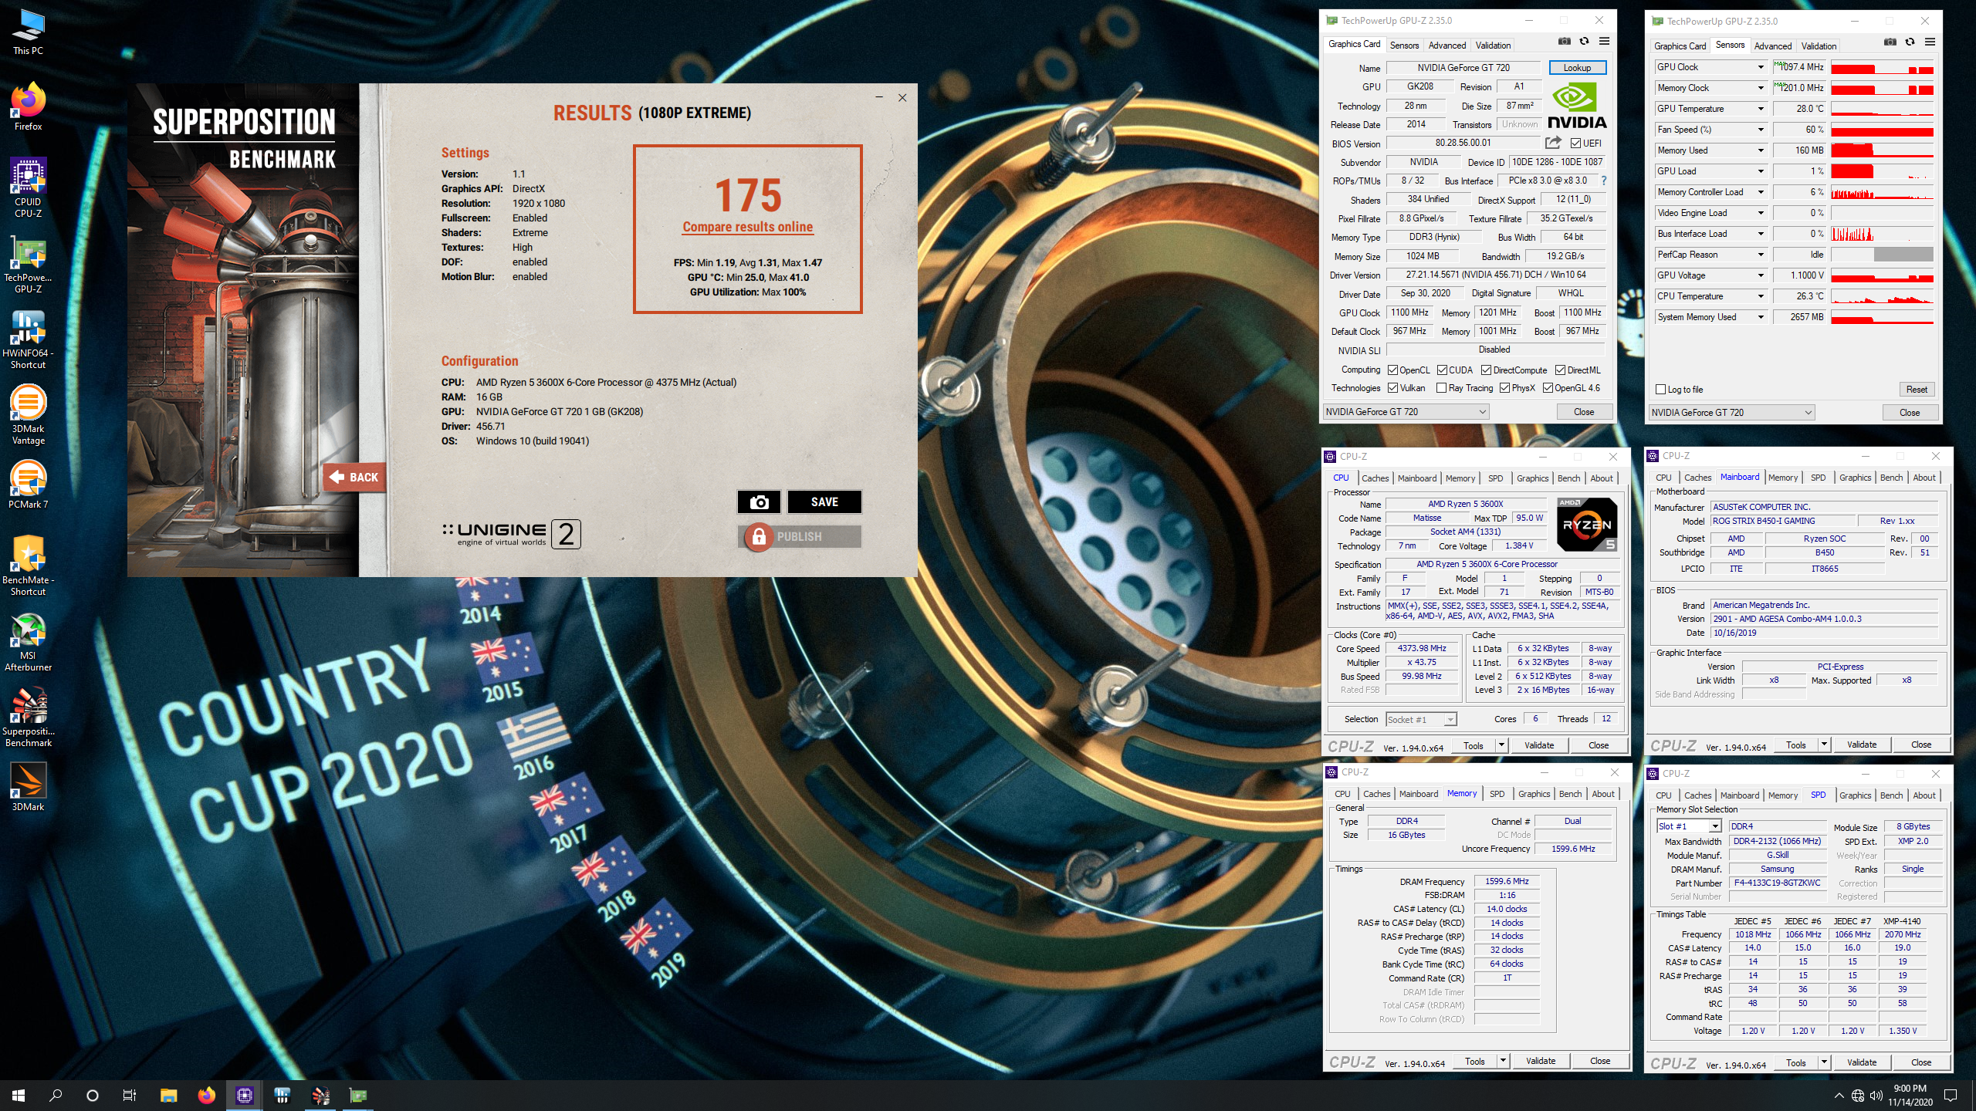Viewport: 1976px width, 1111px height.
Task: Click the BIOS Version field in GPU-Z
Action: [x=1463, y=143]
